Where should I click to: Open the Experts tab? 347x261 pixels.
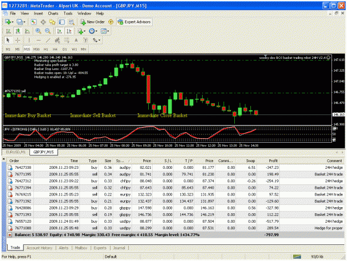click(100, 248)
